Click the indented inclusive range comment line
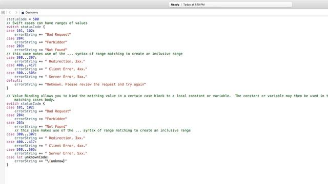 tap(102, 130)
